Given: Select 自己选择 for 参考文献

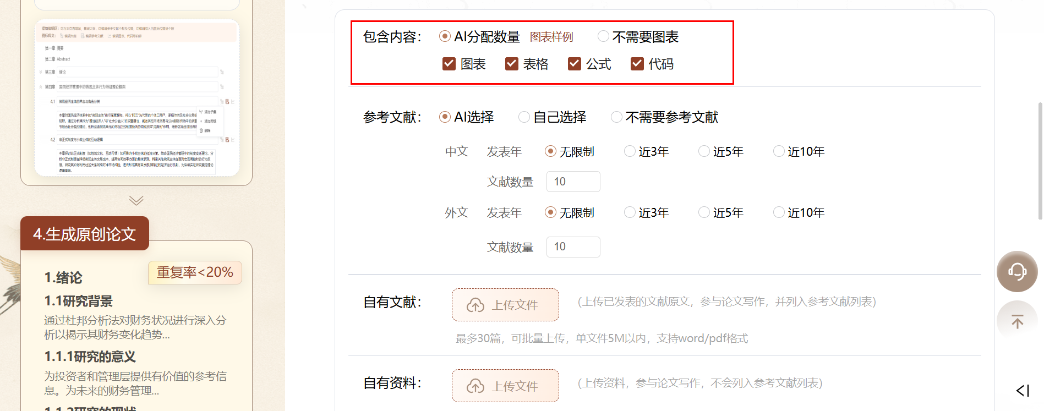Looking at the screenshot, I should (524, 117).
